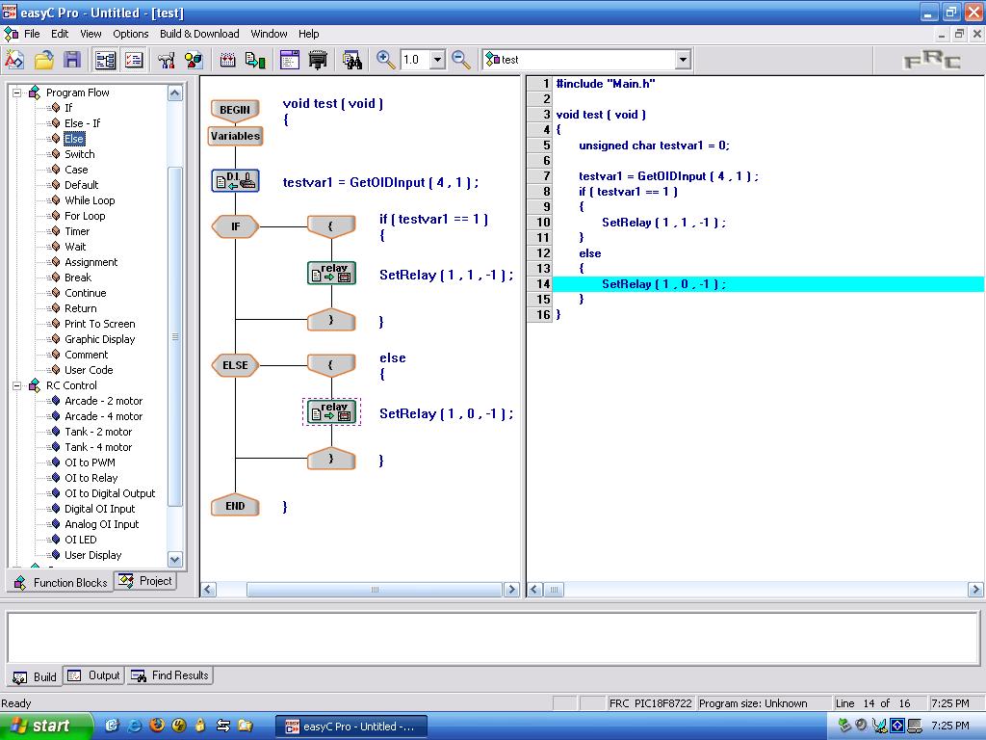Select the For Loop tree item
986x740 pixels.
(85, 216)
